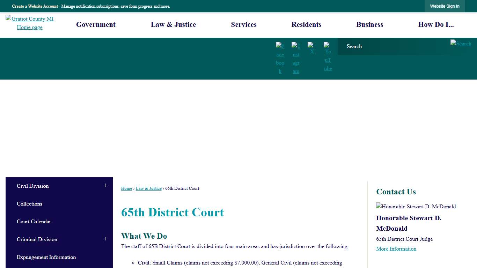
Task: Open the Residents navigation menu
Action: [x=306, y=24]
